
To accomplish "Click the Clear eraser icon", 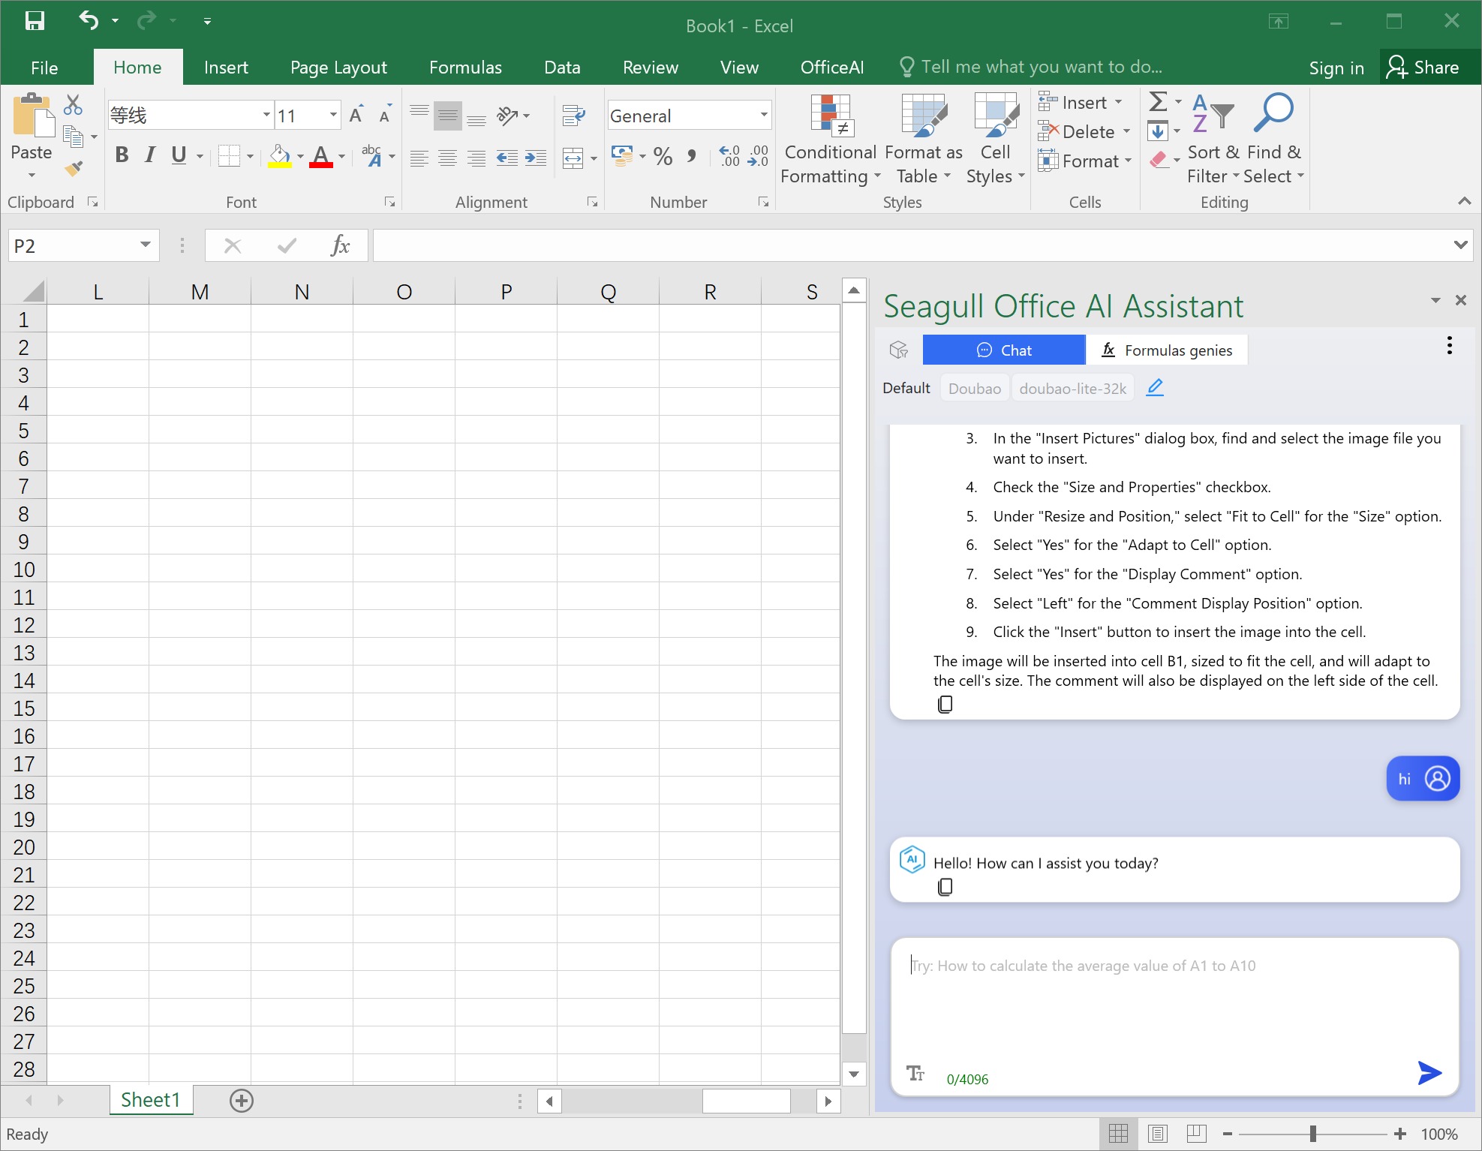I will click(x=1158, y=160).
